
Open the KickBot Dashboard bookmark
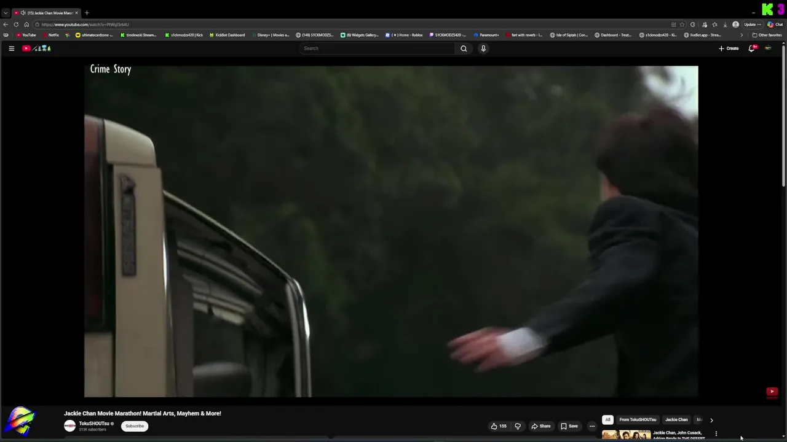point(227,35)
